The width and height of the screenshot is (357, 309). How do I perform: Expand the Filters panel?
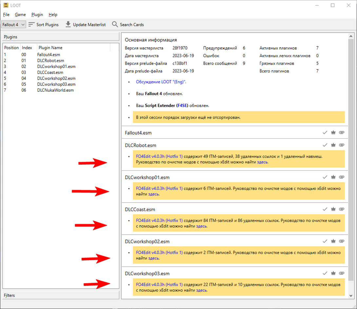[61, 295]
